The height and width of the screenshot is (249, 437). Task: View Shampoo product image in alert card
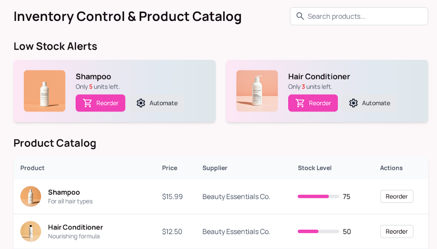point(45,91)
